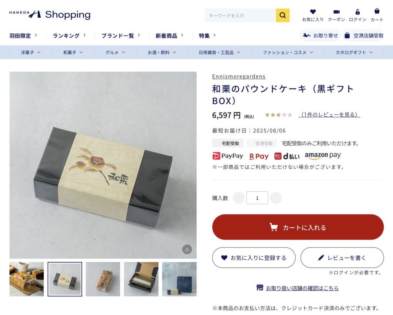The width and height of the screenshot is (393, 315).
Task: Select the 空港受取 pickup option
Action: click(x=264, y=143)
